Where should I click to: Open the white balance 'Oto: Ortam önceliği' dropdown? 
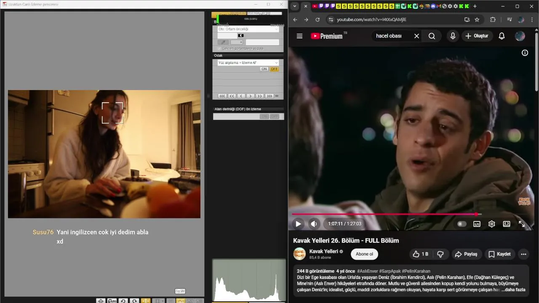pyautogui.click(x=248, y=29)
